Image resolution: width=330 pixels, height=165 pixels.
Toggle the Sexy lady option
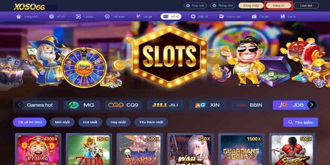pyautogui.click(x=195, y=6)
